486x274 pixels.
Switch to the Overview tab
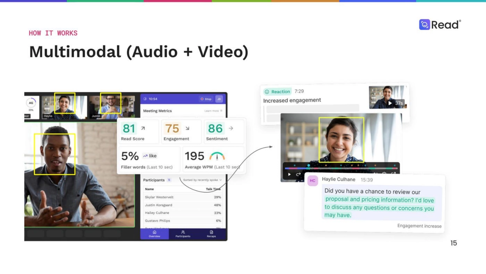(x=154, y=234)
